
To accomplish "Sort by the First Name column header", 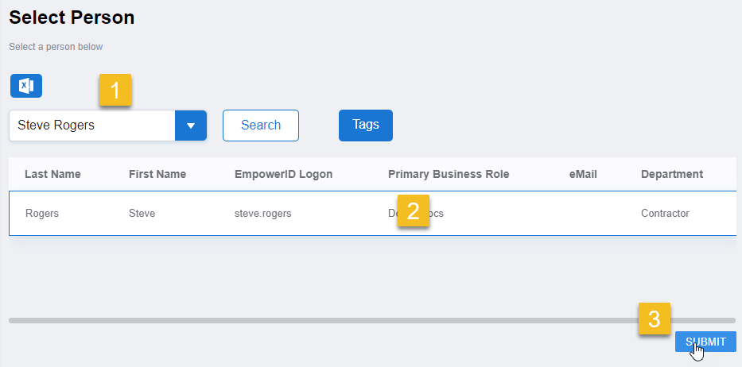I will (157, 174).
